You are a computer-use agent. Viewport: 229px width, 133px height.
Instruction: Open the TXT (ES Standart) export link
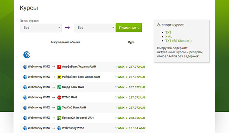click(178, 41)
